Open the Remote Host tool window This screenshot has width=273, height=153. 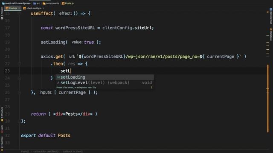tap(271, 16)
